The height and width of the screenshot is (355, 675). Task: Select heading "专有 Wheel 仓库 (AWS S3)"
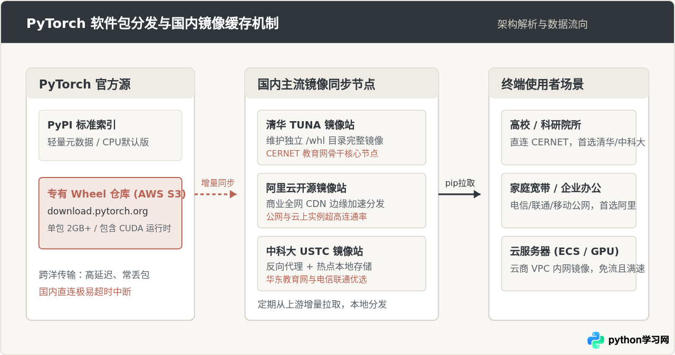117,194
